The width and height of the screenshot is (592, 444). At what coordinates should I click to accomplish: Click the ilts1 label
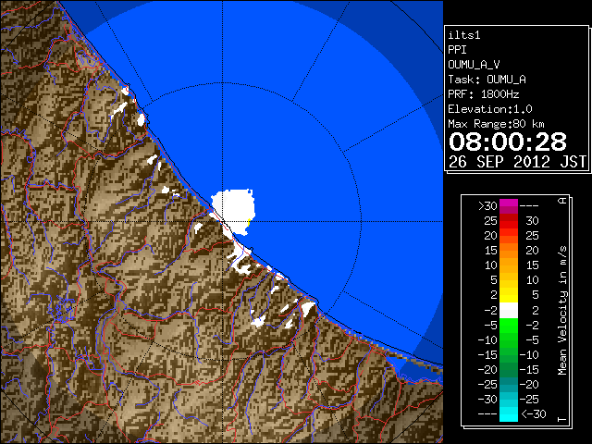(464, 35)
